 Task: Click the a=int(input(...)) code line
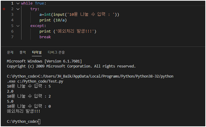click(79, 14)
